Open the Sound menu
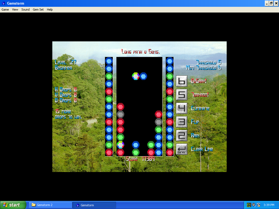Viewport: 279px width, 209px height. click(x=25, y=10)
